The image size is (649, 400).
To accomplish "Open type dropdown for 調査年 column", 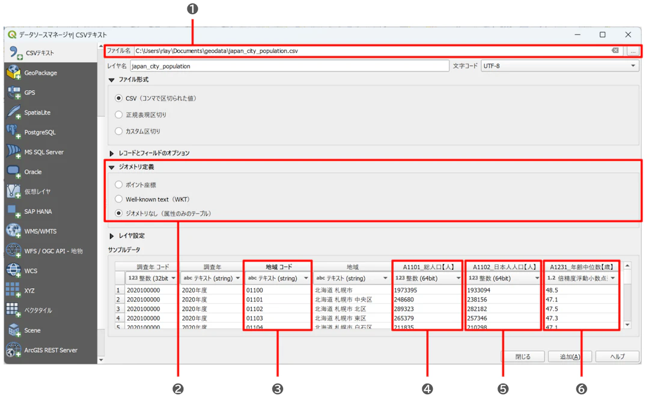I will click(211, 278).
